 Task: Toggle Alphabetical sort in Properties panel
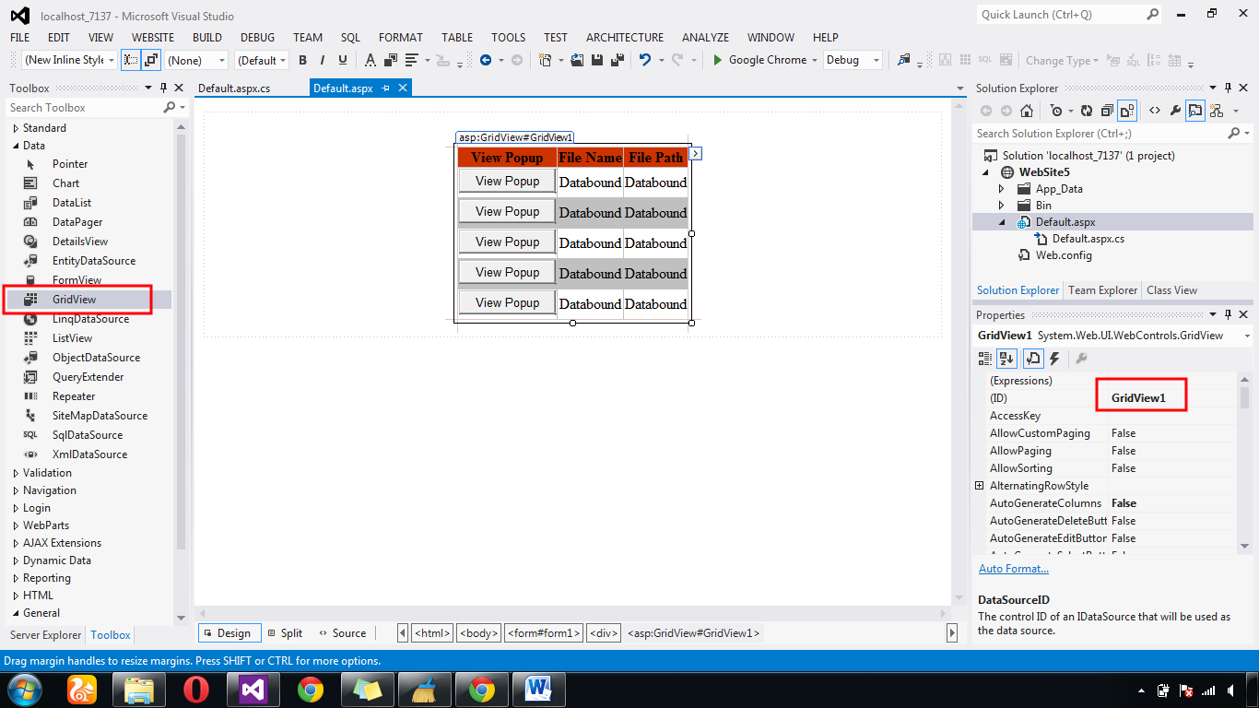click(x=1006, y=359)
